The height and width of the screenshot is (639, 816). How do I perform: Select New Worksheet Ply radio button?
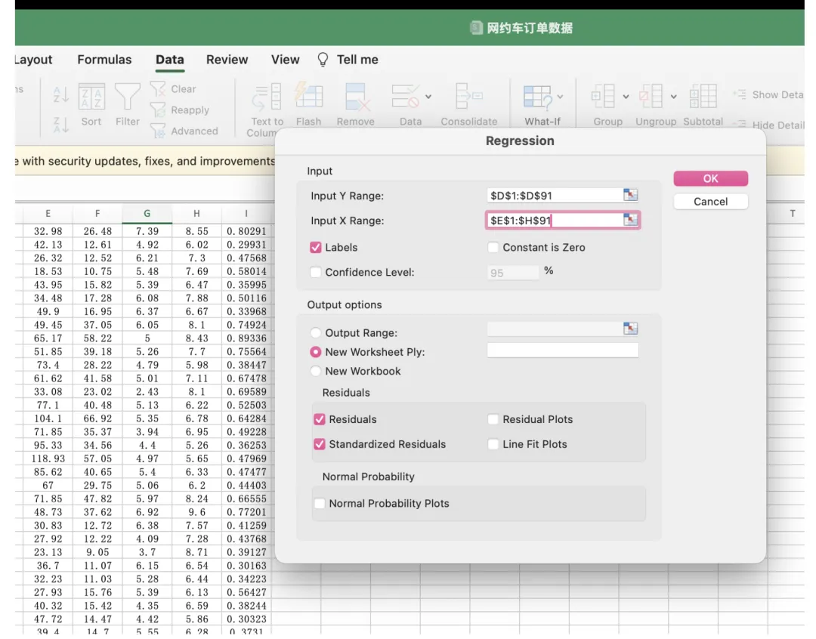(315, 352)
